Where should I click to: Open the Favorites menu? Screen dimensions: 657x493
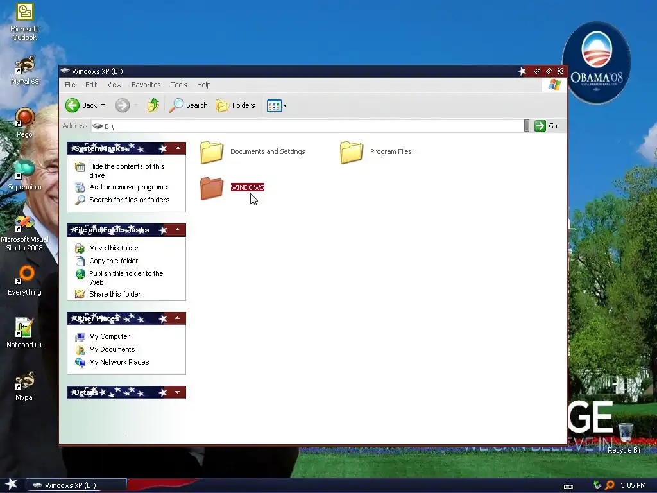click(146, 85)
